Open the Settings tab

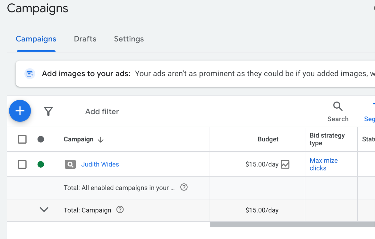tap(129, 39)
